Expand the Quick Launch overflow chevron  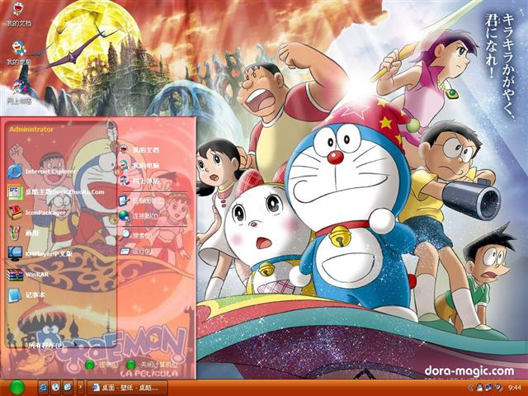(x=80, y=387)
